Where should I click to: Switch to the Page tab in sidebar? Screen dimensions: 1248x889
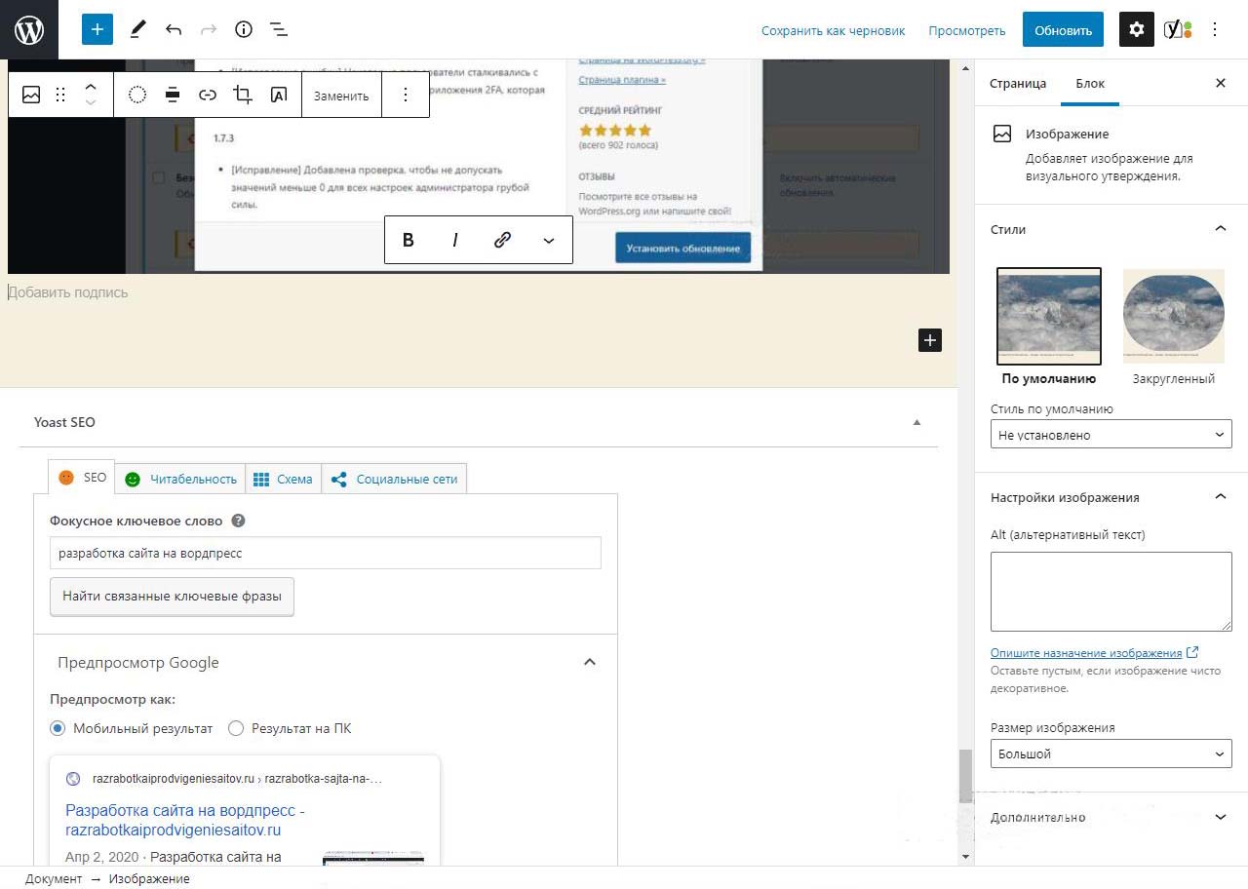coord(1017,83)
